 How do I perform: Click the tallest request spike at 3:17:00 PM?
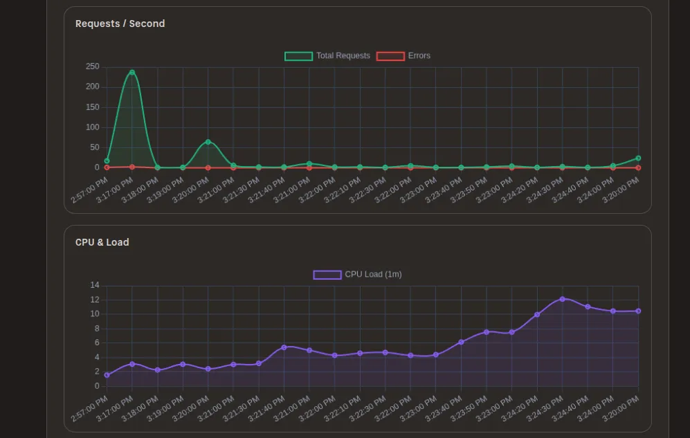pos(132,71)
